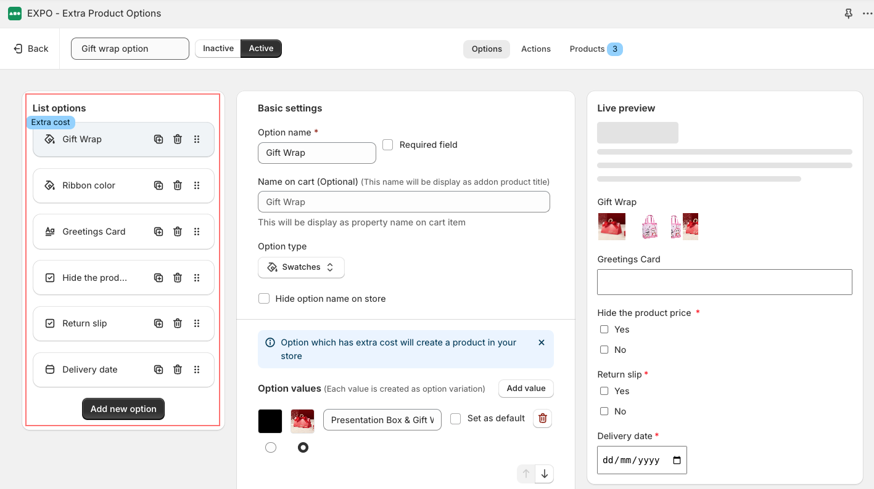The height and width of the screenshot is (489, 874).
Task: Grab the Gift Wrap drag handle
Action: [197, 139]
